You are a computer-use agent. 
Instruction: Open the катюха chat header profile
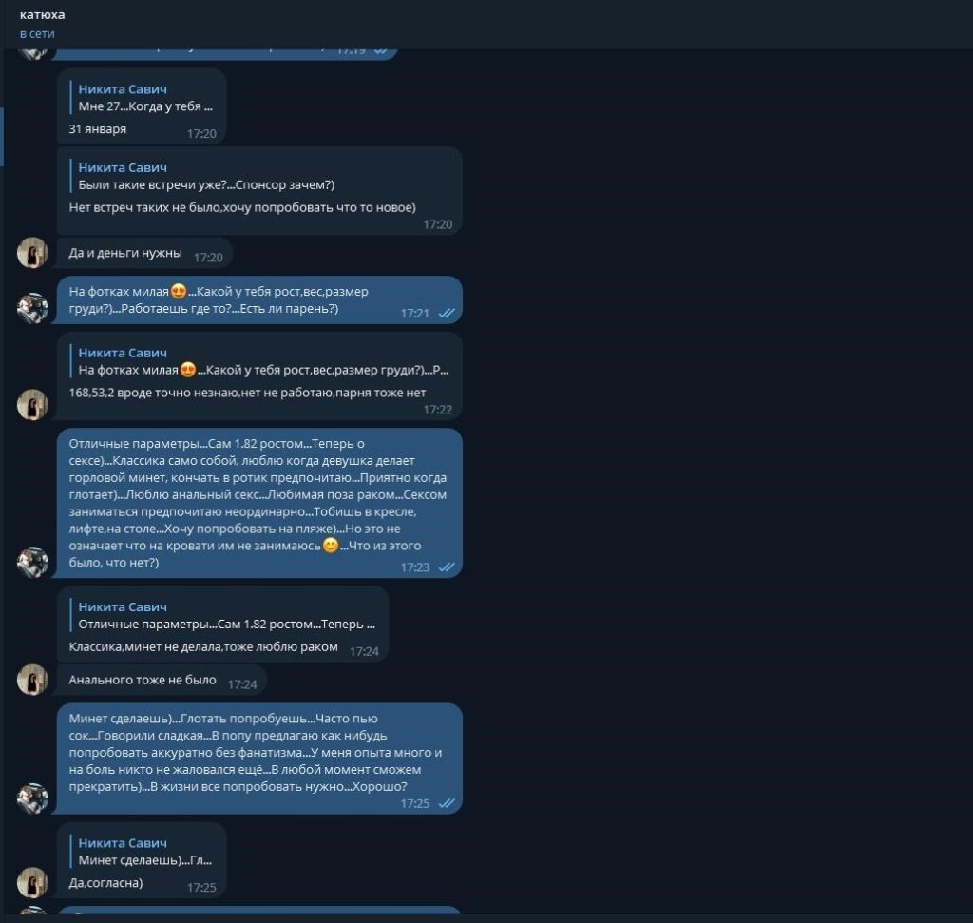tap(42, 14)
